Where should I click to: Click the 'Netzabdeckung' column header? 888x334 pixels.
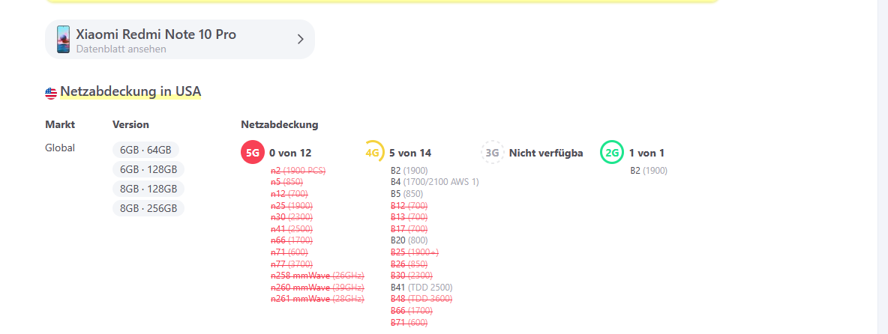280,124
